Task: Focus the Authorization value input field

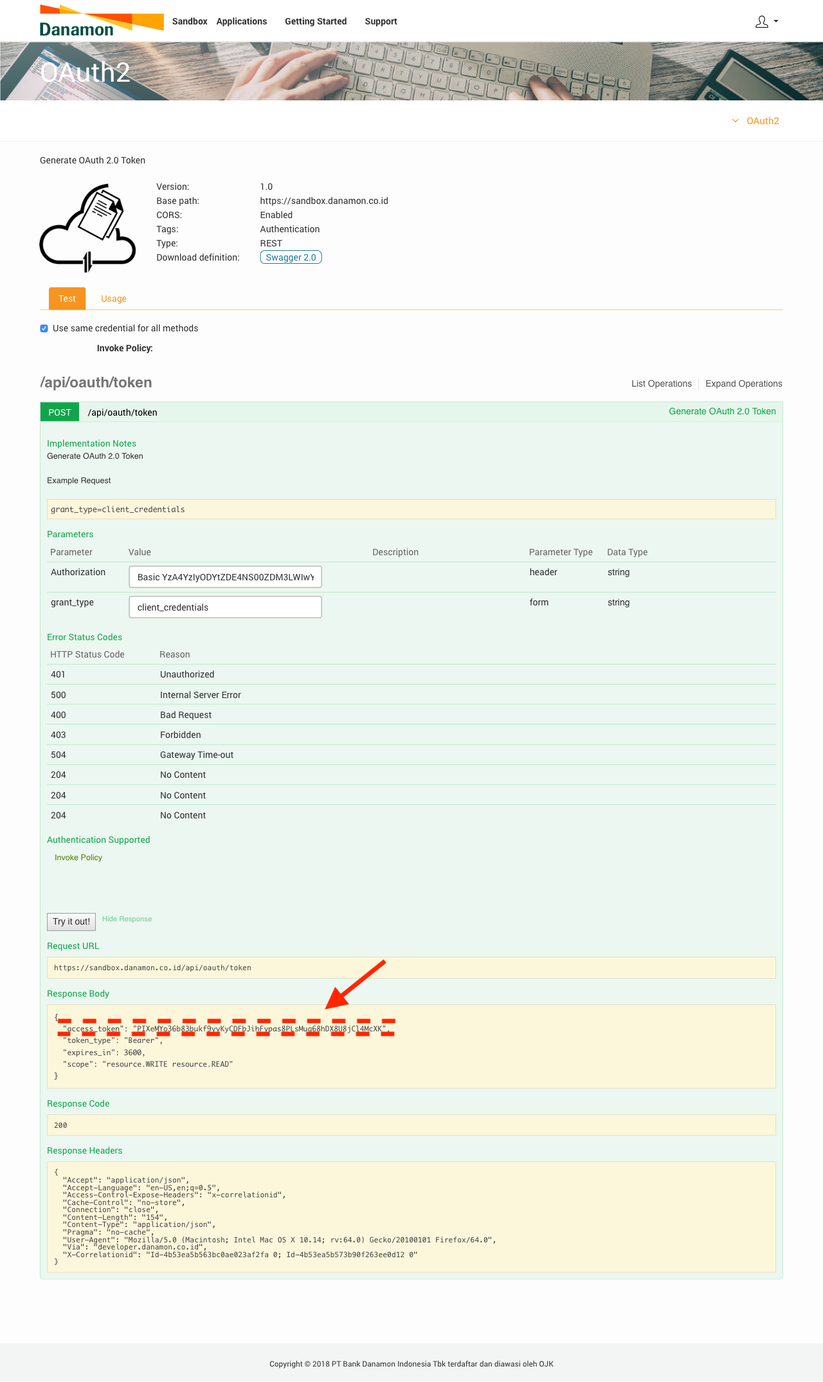Action: coord(225,577)
